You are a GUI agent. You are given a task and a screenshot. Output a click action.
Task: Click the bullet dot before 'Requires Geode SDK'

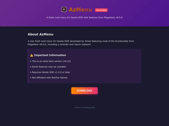(x=31, y=72)
